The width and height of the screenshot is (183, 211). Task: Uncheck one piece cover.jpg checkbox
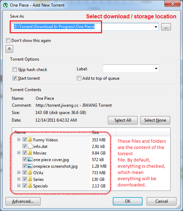pos(25,159)
